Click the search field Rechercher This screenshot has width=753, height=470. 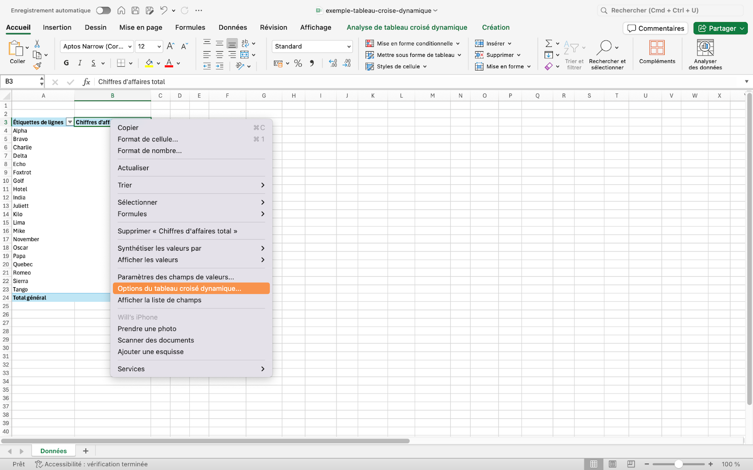(671, 10)
